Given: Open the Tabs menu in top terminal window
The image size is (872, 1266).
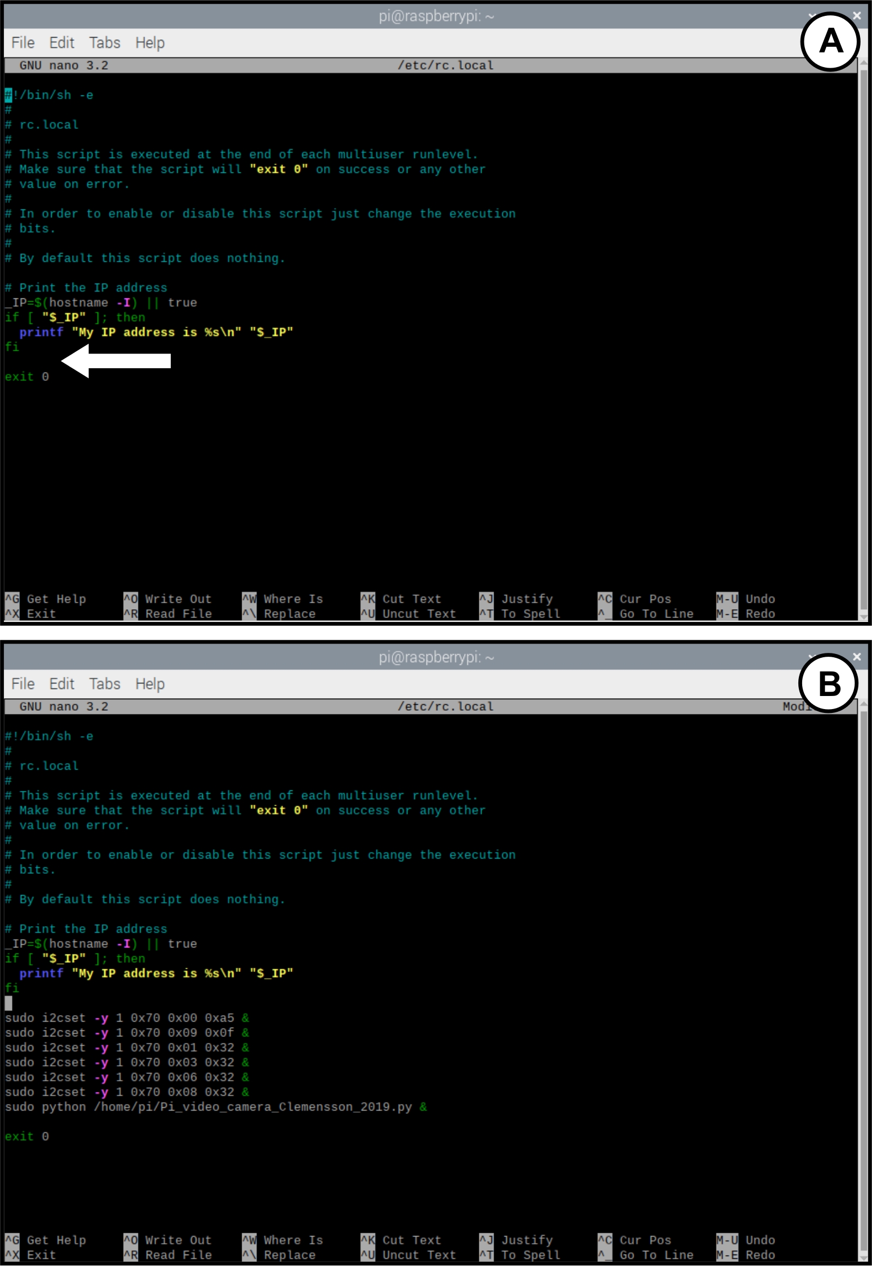Looking at the screenshot, I should [x=104, y=43].
